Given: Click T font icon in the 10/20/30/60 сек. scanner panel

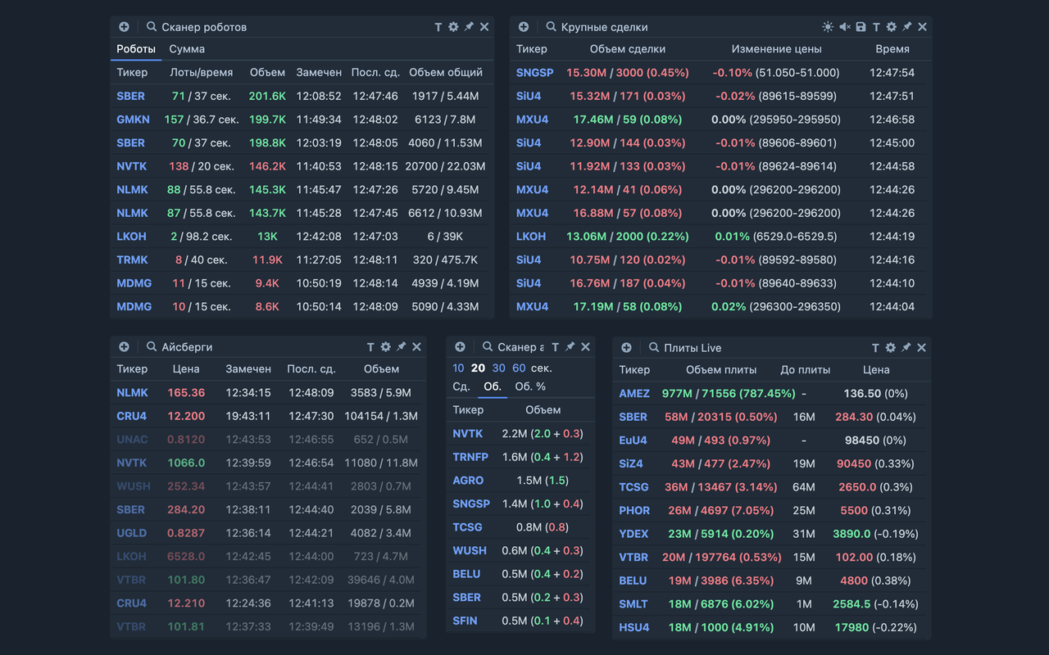Looking at the screenshot, I should click(x=555, y=347).
